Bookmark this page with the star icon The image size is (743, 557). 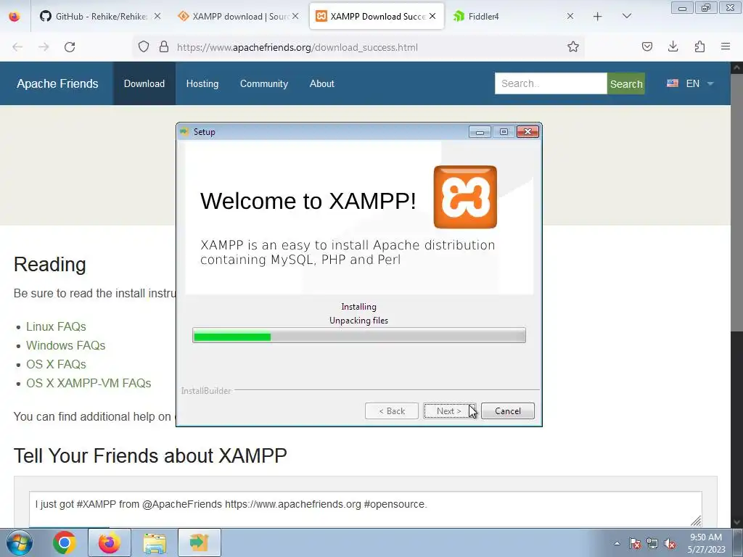point(573,47)
